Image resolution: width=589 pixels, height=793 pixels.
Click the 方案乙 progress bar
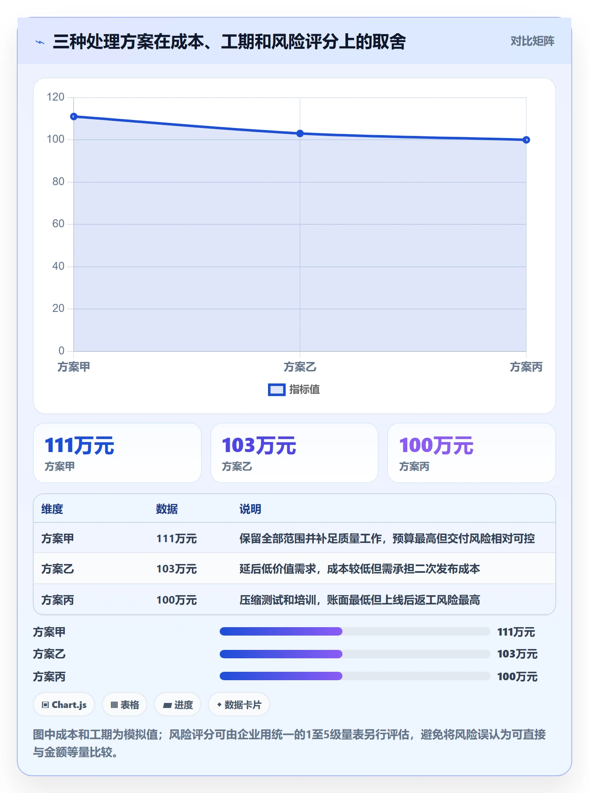355,654
